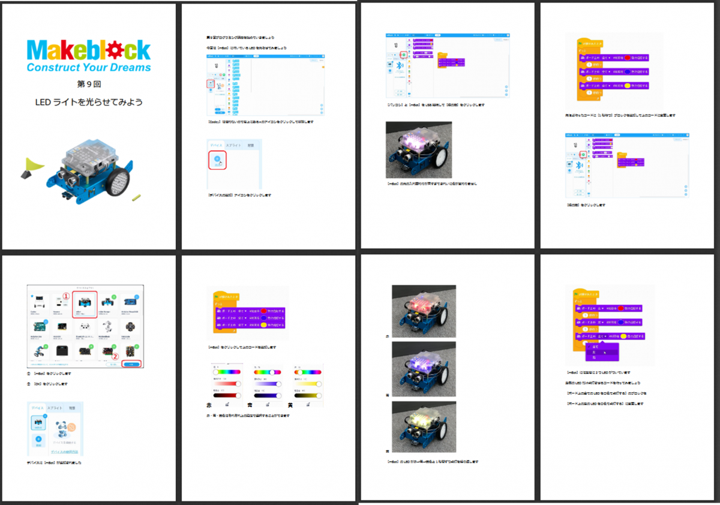The image size is (720, 505).
Task: Click the mBot photo glowing red
Action: 424,311
